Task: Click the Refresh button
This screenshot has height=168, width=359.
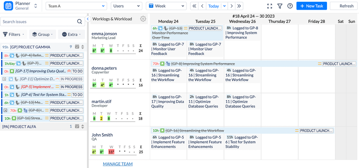Action: (x=344, y=6)
